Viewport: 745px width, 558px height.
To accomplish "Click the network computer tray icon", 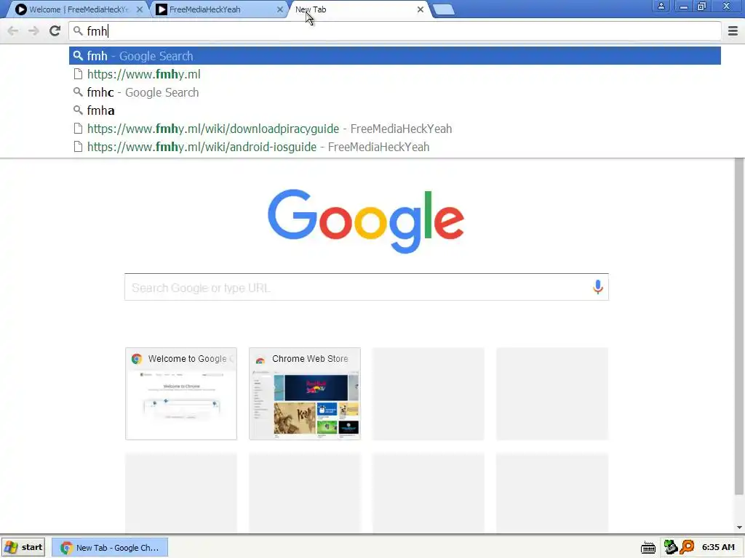I will [x=670, y=547].
